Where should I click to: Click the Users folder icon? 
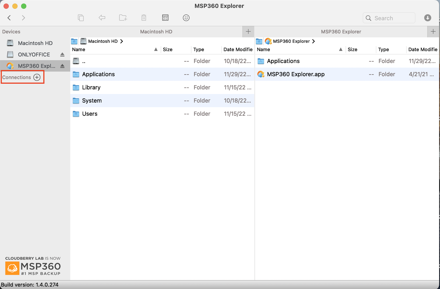[76, 114]
